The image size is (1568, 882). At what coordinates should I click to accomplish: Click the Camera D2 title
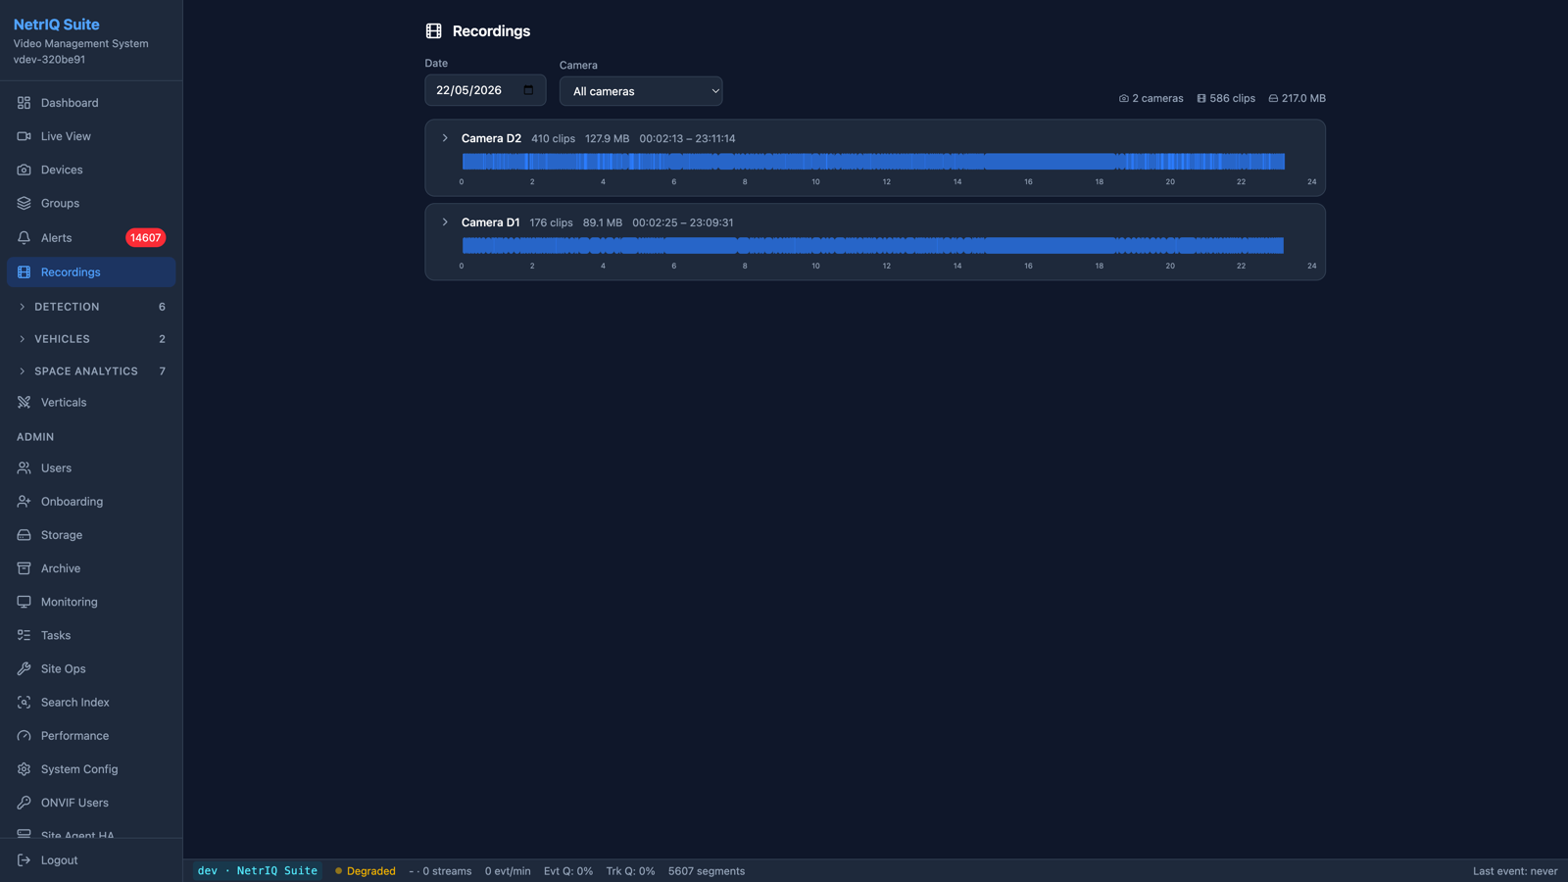tap(491, 138)
